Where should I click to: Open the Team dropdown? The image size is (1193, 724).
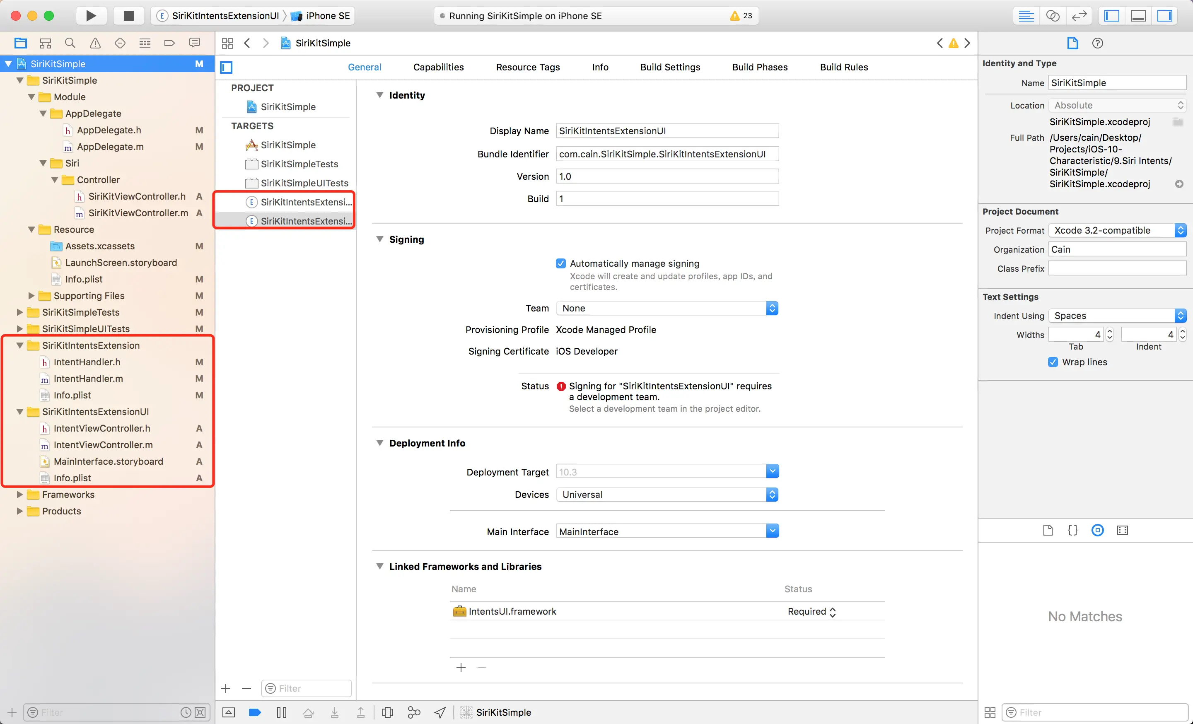(x=667, y=308)
